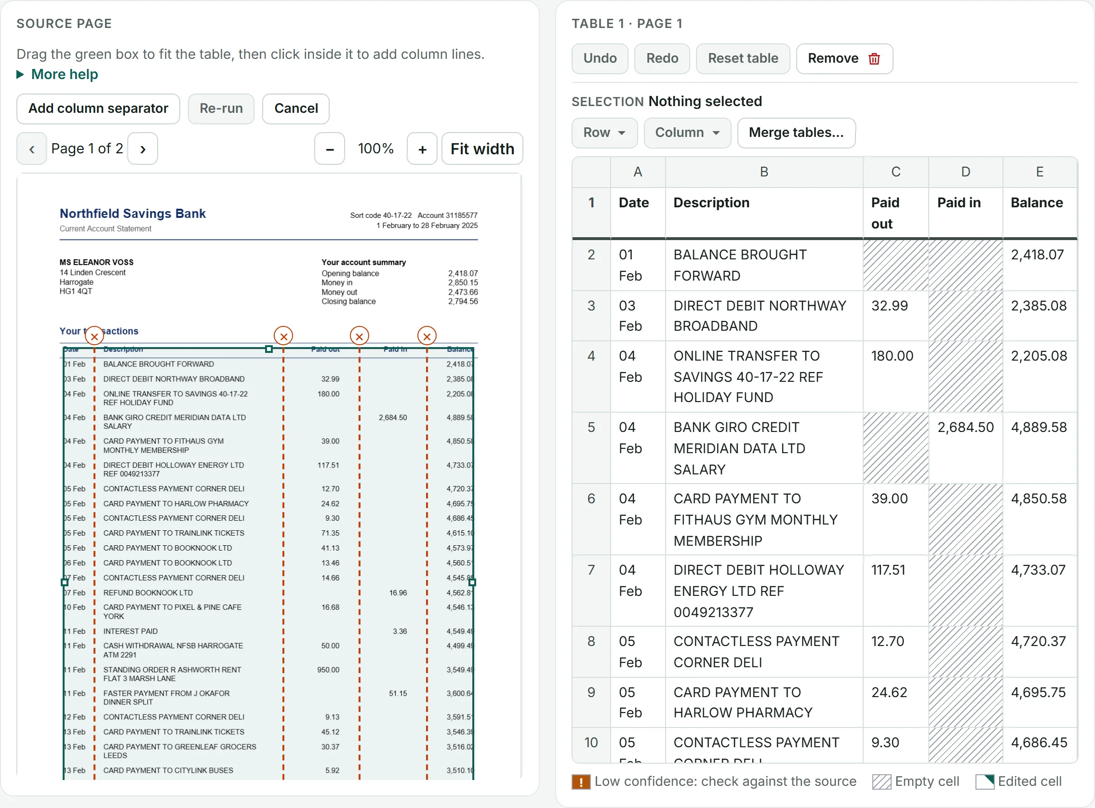
Task: Open the Row dropdown menu
Action: pos(605,133)
